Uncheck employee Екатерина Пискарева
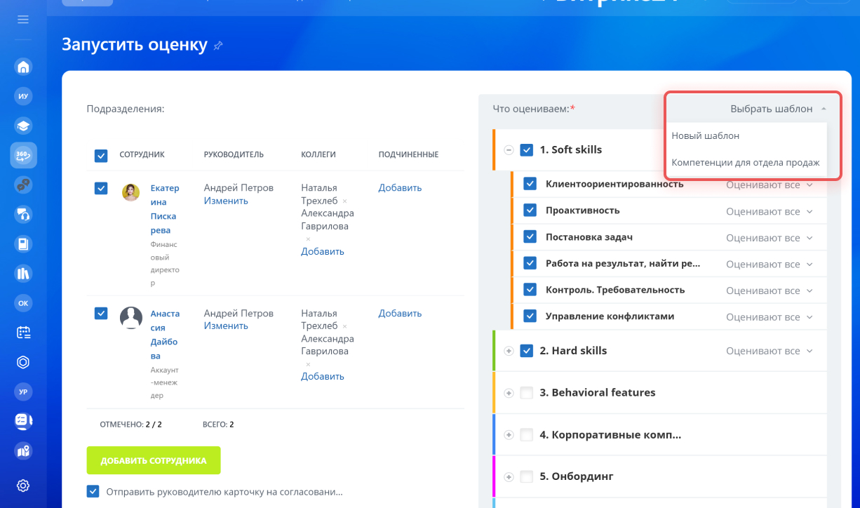 pos(101,188)
